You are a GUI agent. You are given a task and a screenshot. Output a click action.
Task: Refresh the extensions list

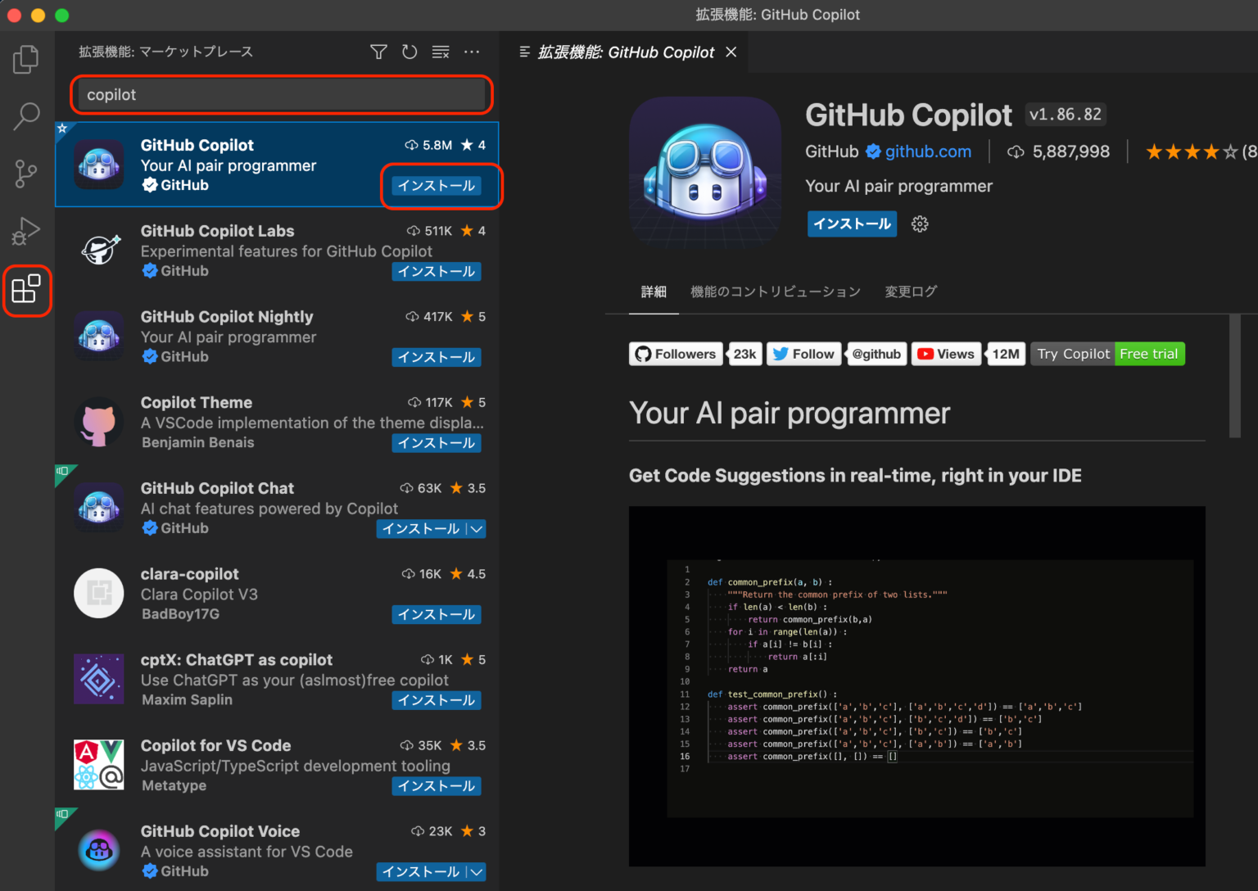410,52
